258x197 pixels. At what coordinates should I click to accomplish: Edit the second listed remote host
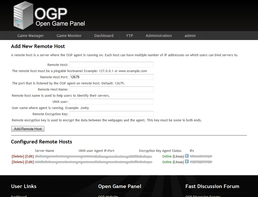[29, 162]
